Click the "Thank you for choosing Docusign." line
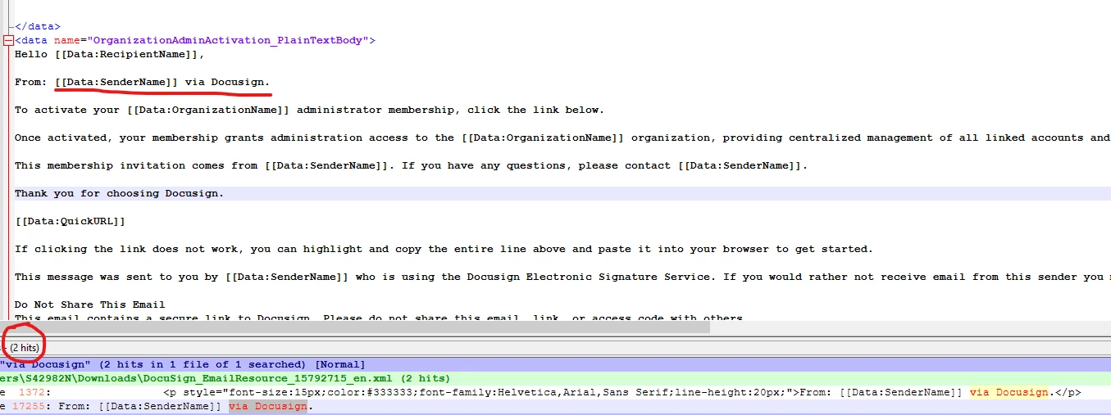The height and width of the screenshot is (415, 1111). click(120, 193)
